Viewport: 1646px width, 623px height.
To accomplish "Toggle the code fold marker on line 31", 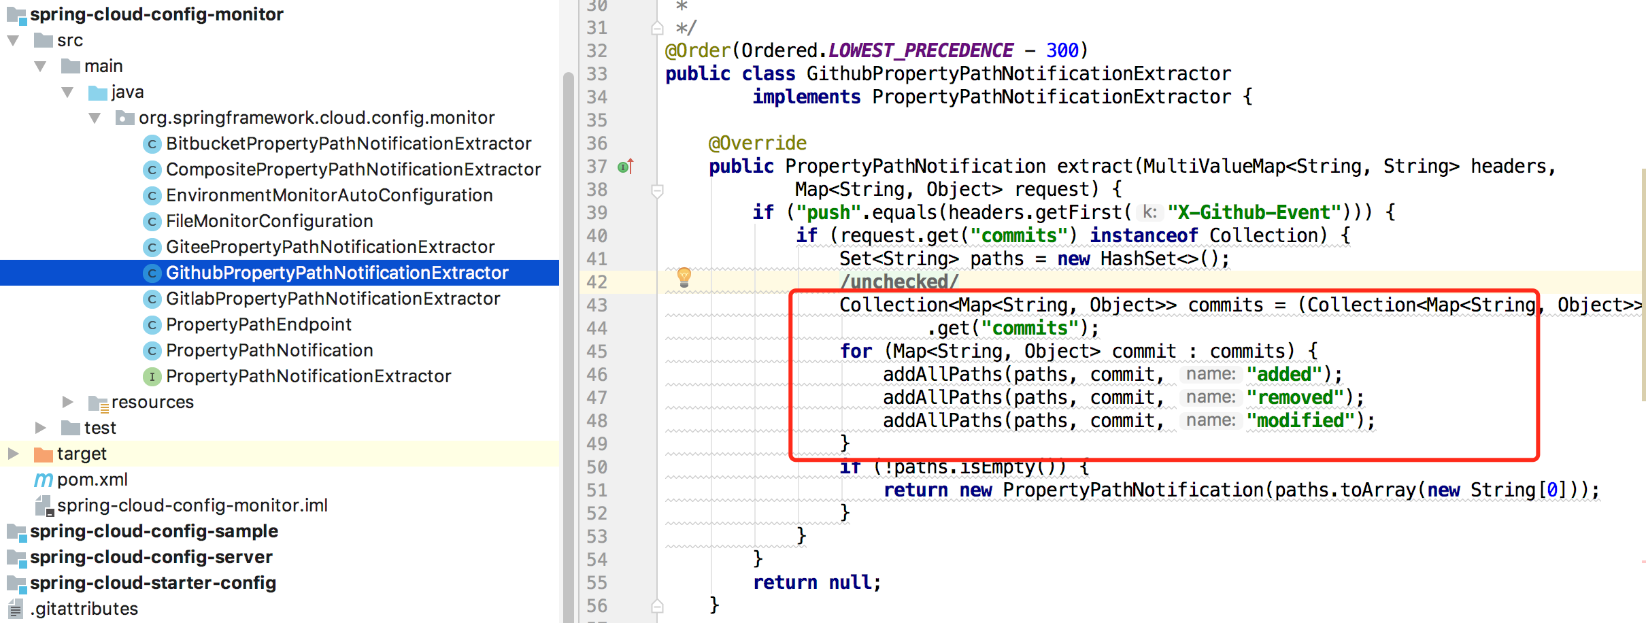I will [x=657, y=28].
